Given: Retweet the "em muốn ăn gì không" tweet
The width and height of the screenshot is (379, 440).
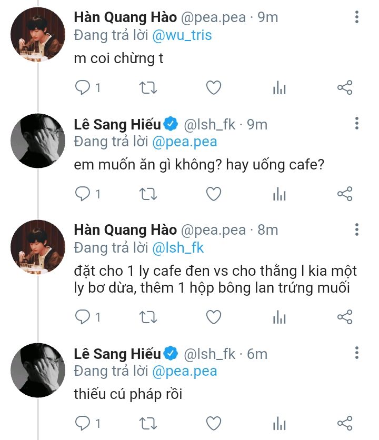Looking at the screenshot, I should click(147, 194).
